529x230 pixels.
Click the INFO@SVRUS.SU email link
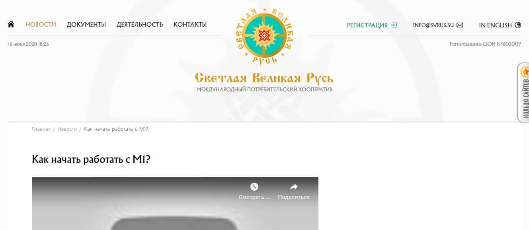433,25
